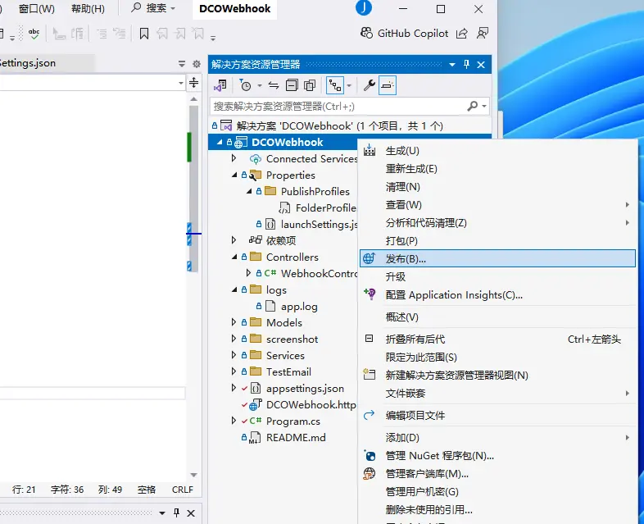The width and height of the screenshot is (644, 524).
Task: Open search options dropdown in Solution Explorer
Action: pos(484,107)
